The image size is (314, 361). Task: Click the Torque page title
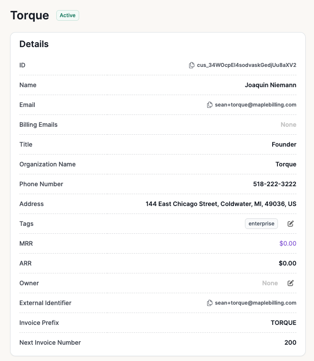(x=29, y=15)
